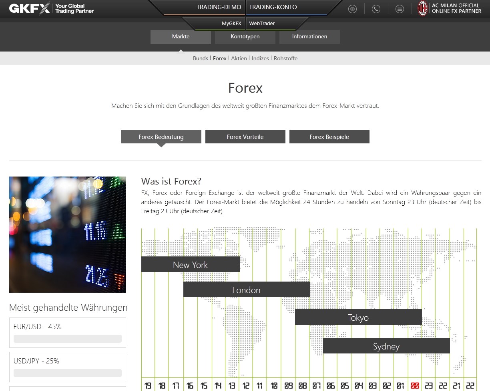This screenshot has width=490, height=391.
Task: Open the Indizes submenu link
Action: coord(260,58)
